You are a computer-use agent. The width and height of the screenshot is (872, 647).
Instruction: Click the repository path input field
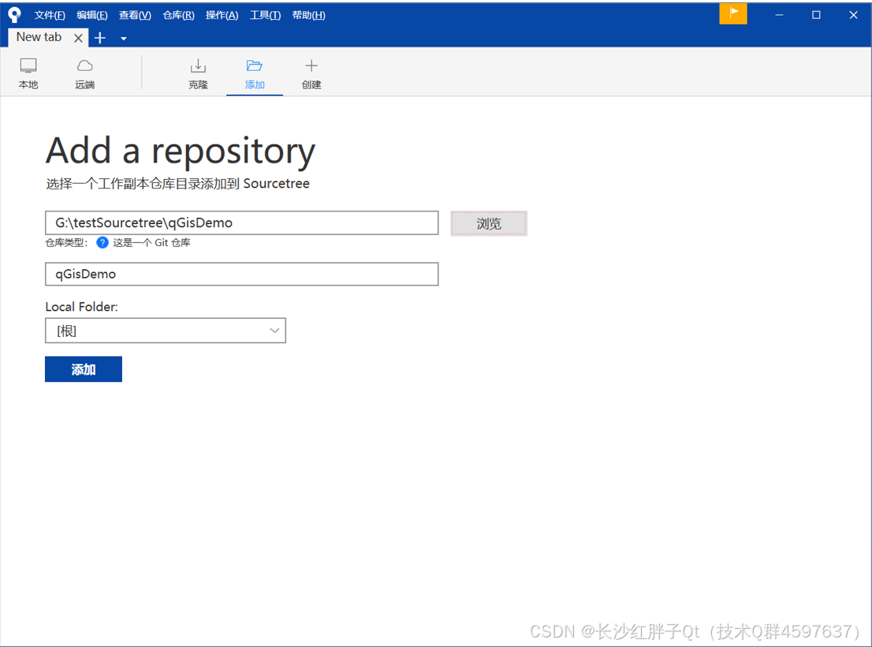point(242,223)
